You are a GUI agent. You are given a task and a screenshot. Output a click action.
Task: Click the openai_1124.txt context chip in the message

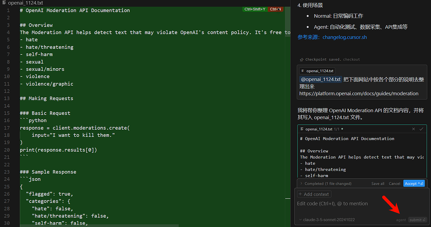click(x=317, y=71)
